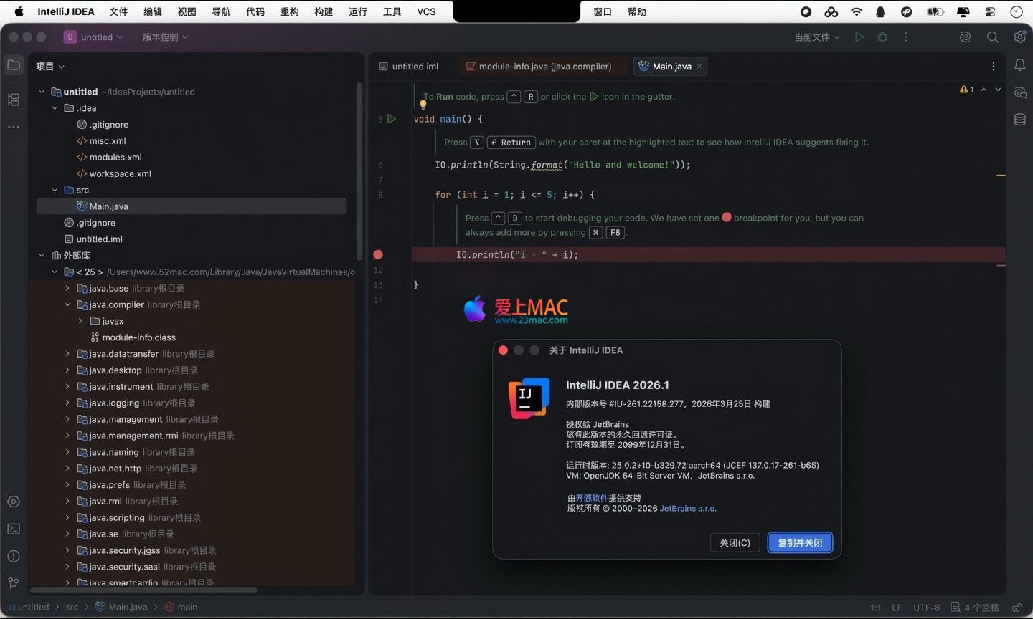Open the JetBrains s.r.o. link

[687, 509]
